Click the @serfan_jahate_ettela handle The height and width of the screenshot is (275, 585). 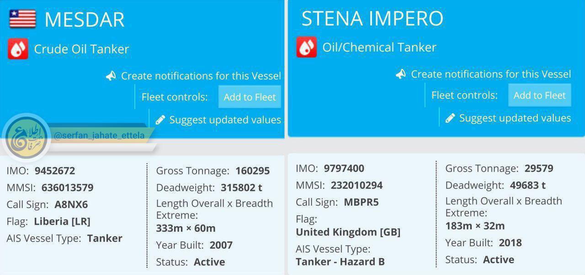pyautogui.click(x=99, y=135)
